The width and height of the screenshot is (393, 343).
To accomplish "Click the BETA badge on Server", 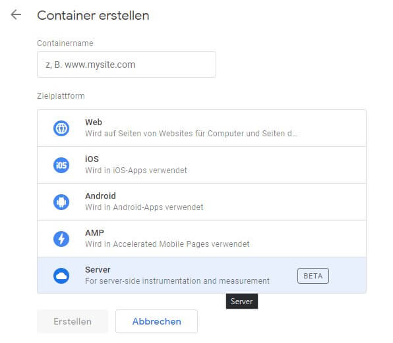I will coord(313,276).
